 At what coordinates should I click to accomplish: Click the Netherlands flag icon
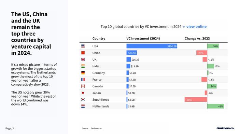[x=83, y=106]
